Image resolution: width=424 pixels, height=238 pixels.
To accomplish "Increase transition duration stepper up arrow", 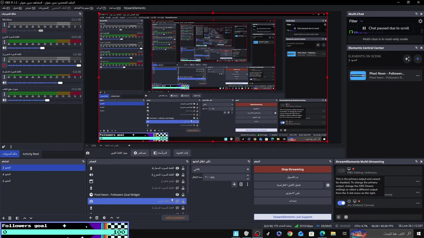I will tap(248, 176).
